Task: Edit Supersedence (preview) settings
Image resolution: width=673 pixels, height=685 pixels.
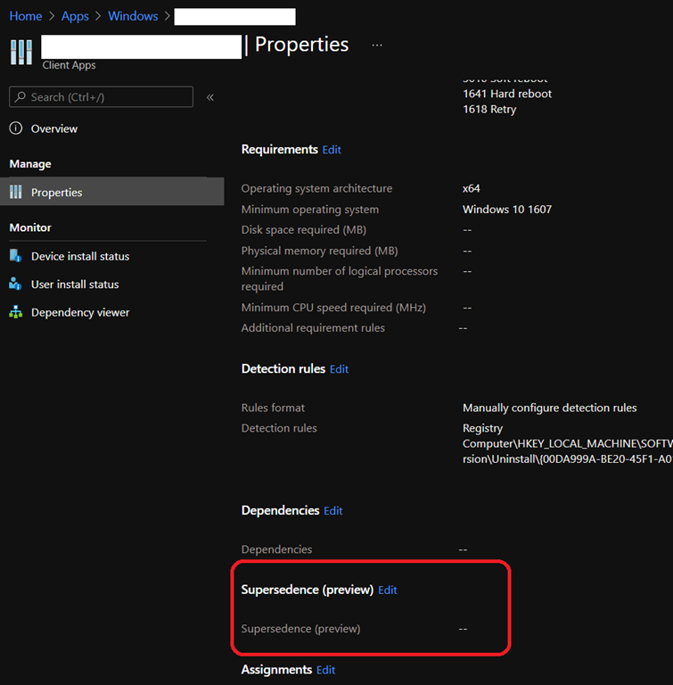Action: coord(388,590)
